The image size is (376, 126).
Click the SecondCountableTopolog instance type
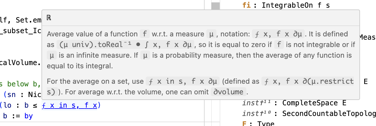329,114
